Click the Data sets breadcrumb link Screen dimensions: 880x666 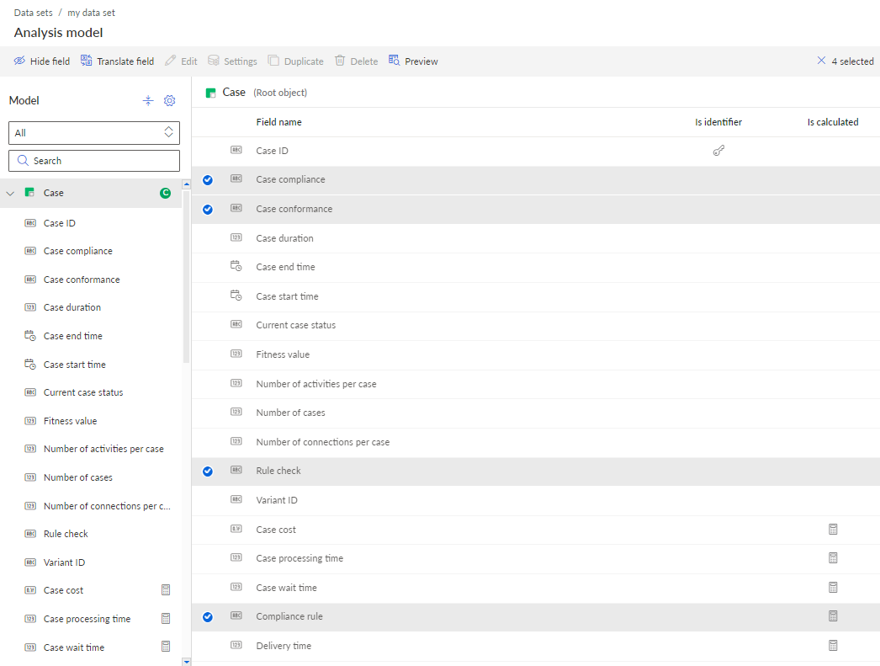33,13
